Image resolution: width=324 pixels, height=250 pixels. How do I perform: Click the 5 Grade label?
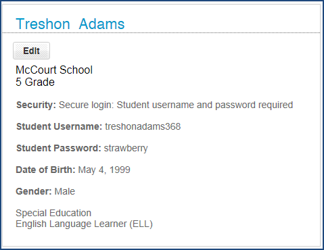pos(35,82)
